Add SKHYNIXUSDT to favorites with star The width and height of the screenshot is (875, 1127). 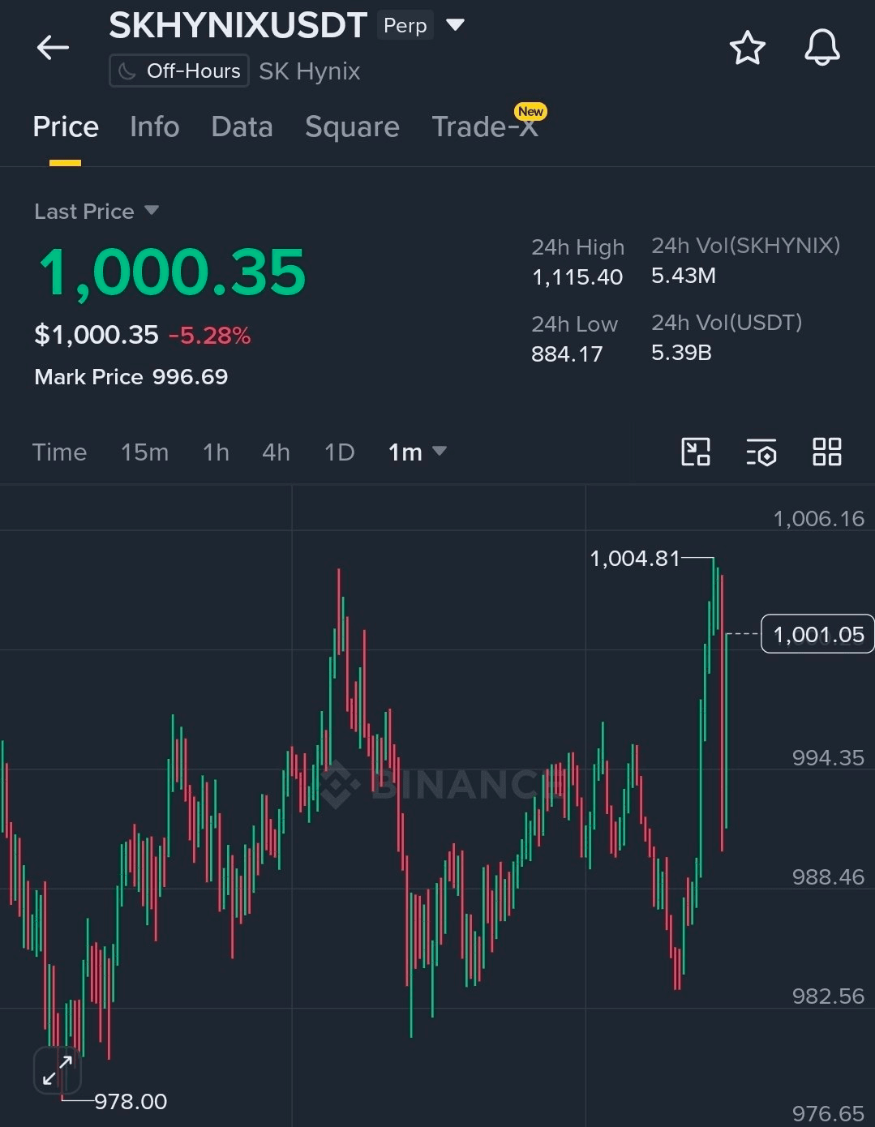[747, 48]
